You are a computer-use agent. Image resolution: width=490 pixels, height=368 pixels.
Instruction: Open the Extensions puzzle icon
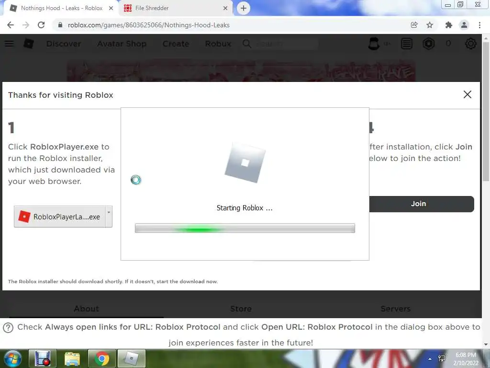448,25
